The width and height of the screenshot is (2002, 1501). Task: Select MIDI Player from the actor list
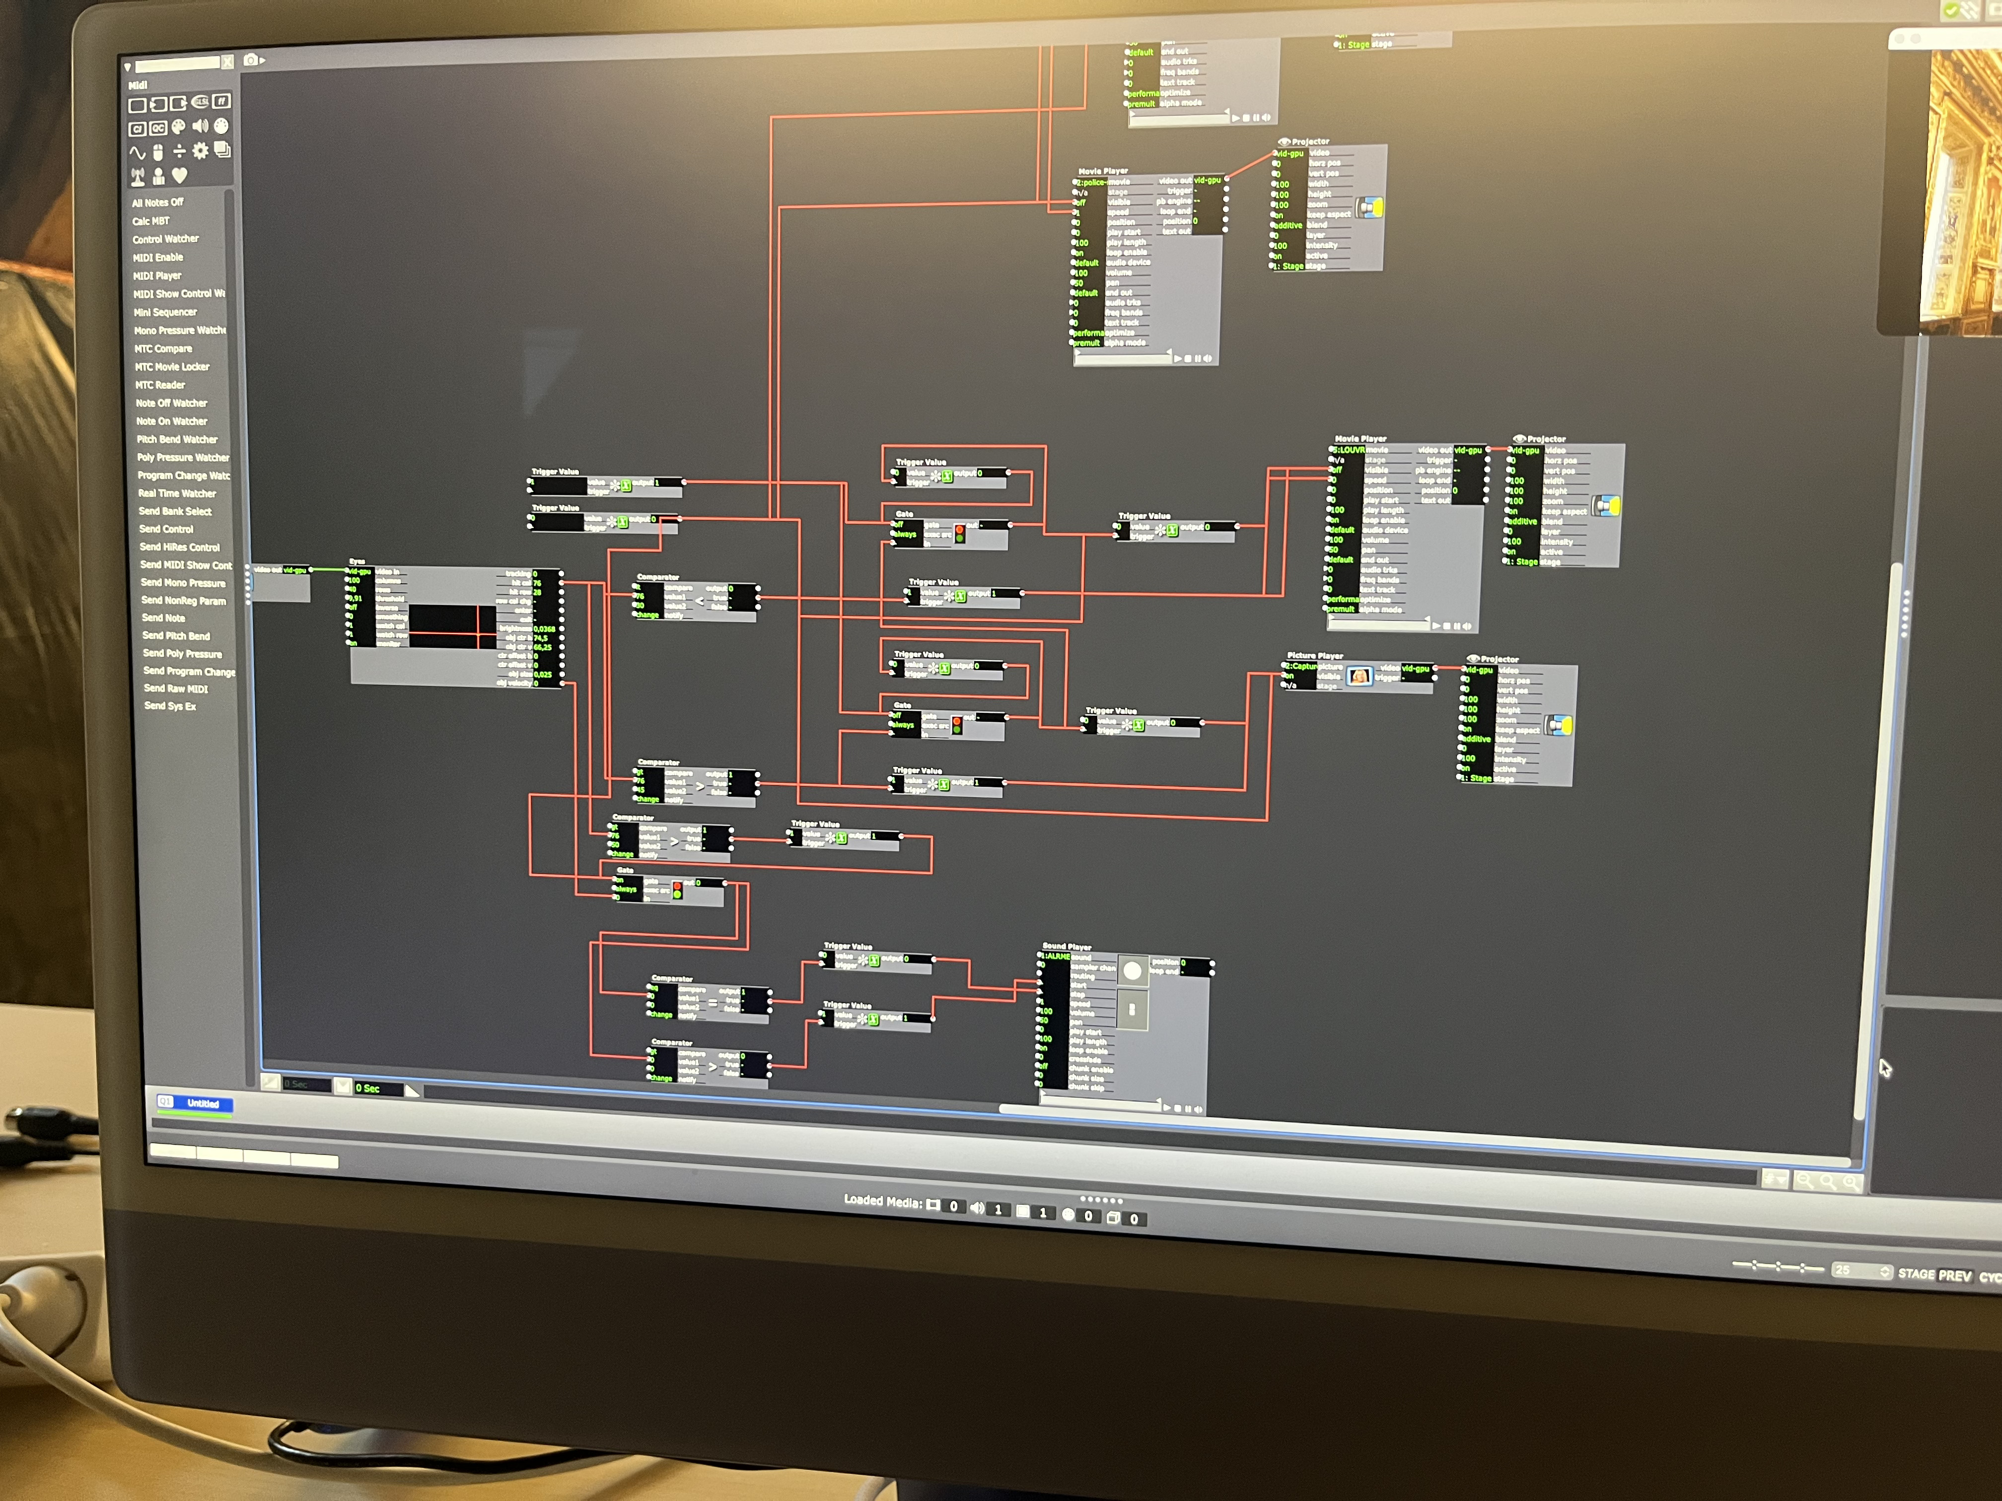click(x=157, y=276)
